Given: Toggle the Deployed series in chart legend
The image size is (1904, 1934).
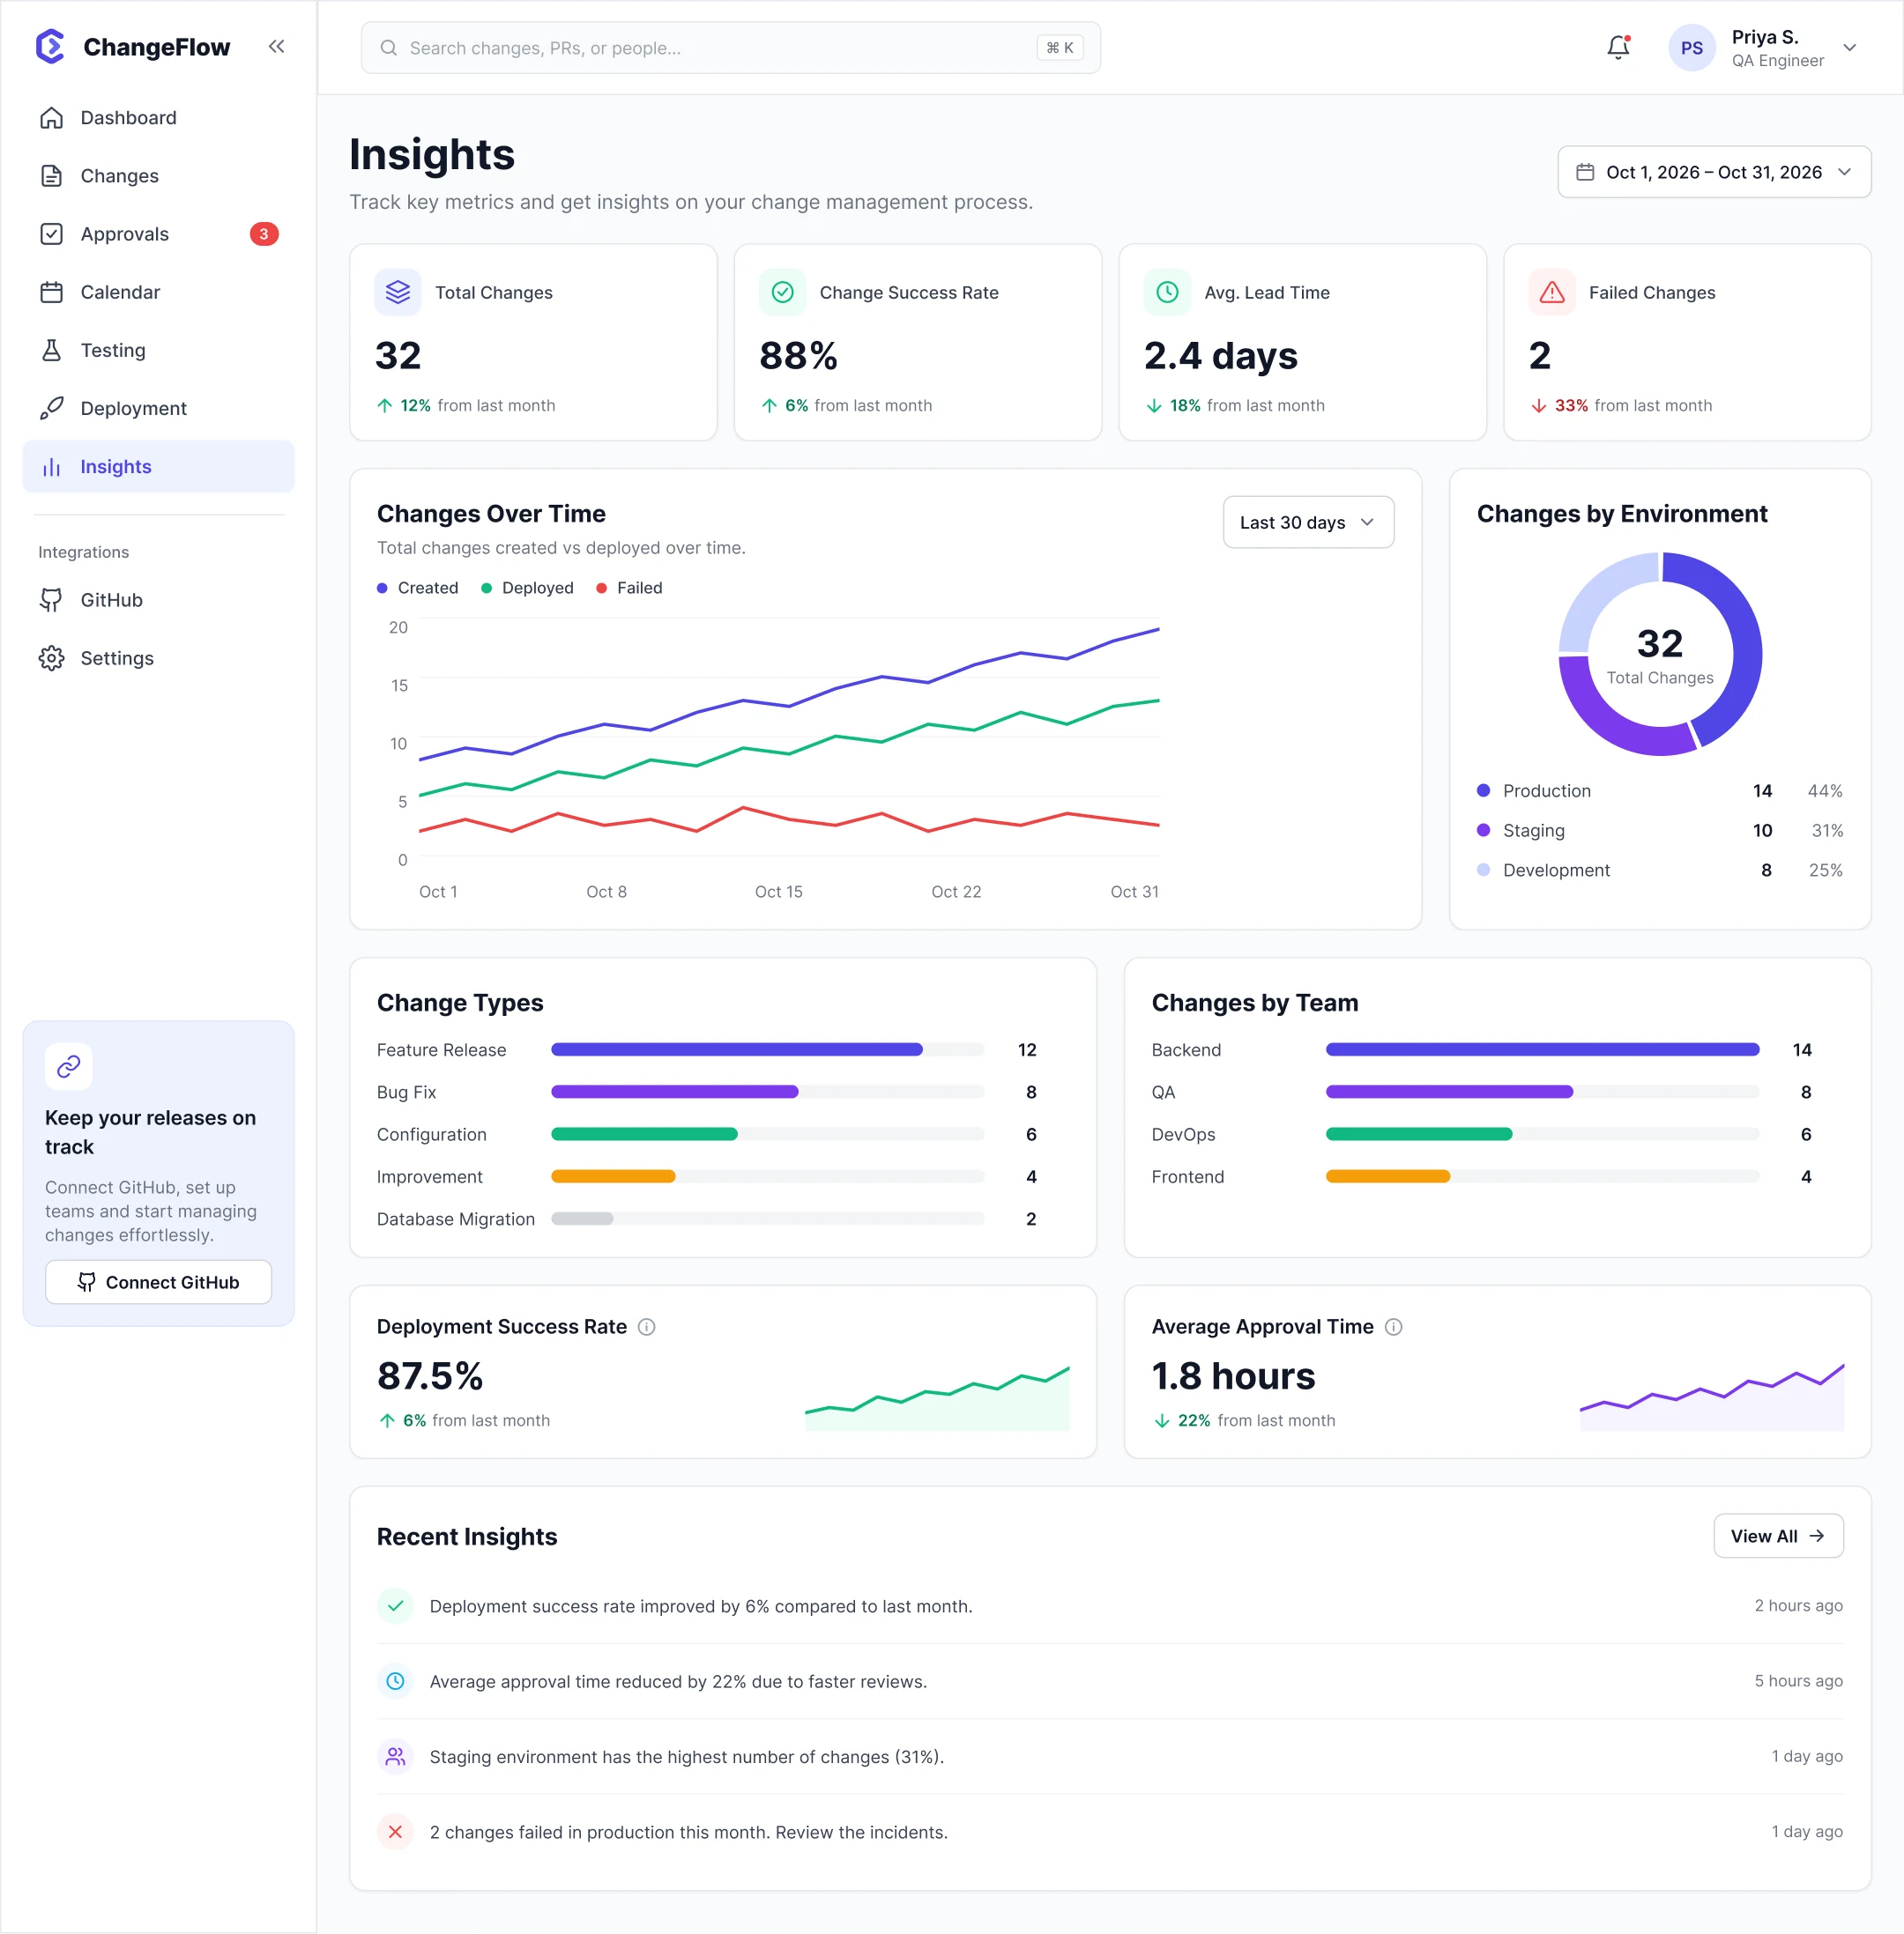Looking at the screenshot, I should click(x=527, y=588).
